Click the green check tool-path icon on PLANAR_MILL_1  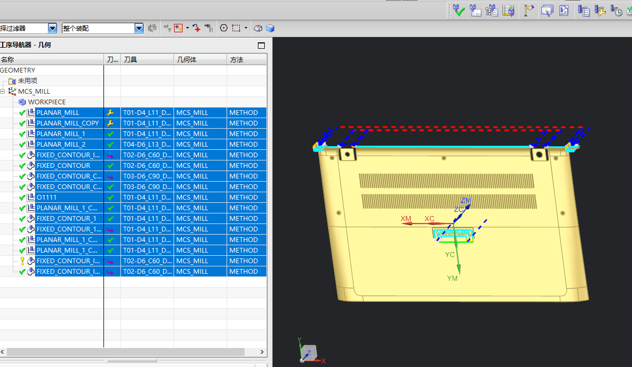pos(110,134)
